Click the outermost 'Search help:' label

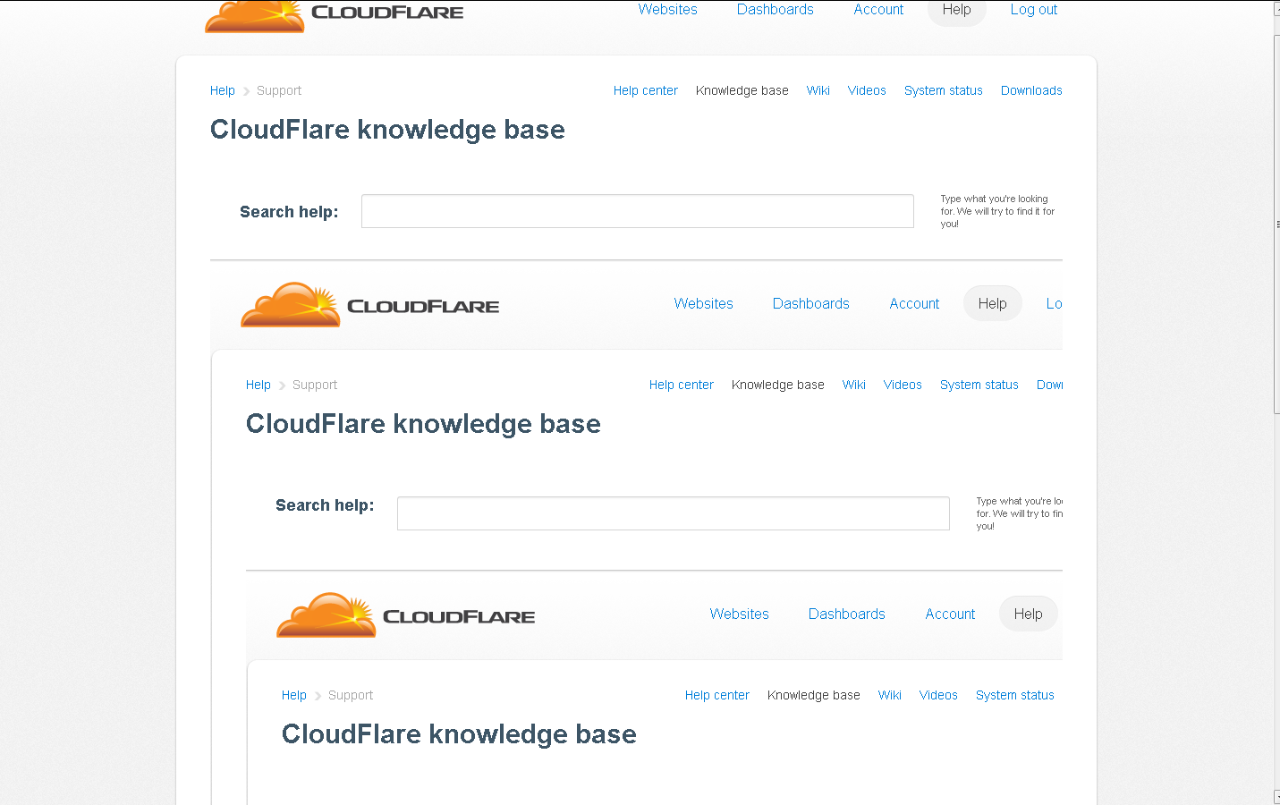(289, 212)
